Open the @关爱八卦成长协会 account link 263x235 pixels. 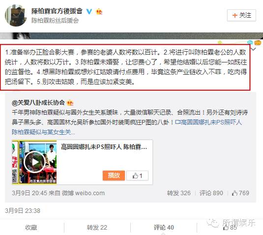pos(38,102)
